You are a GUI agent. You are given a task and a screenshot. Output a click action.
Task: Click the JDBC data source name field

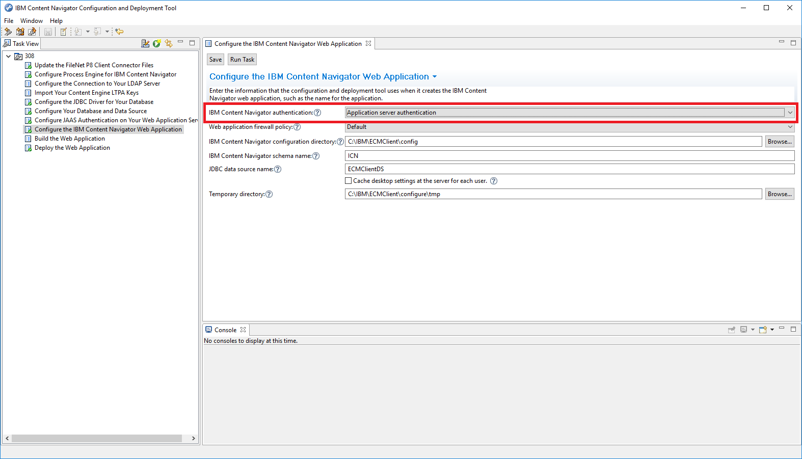click(x=570, y=169)
